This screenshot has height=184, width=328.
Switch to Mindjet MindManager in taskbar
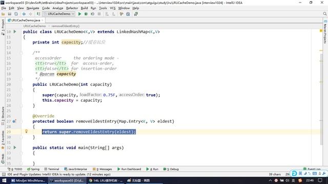28,180
